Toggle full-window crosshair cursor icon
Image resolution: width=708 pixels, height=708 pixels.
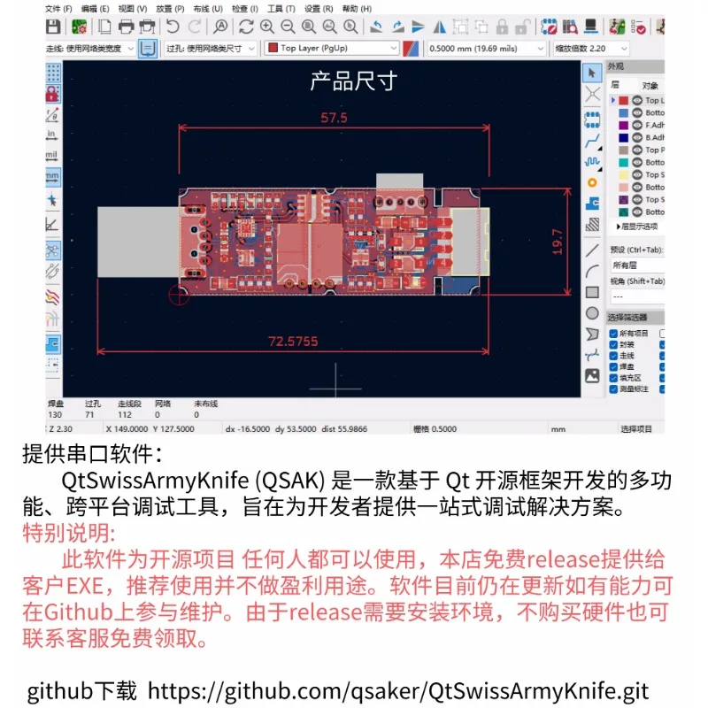click(x=52, y=199)
